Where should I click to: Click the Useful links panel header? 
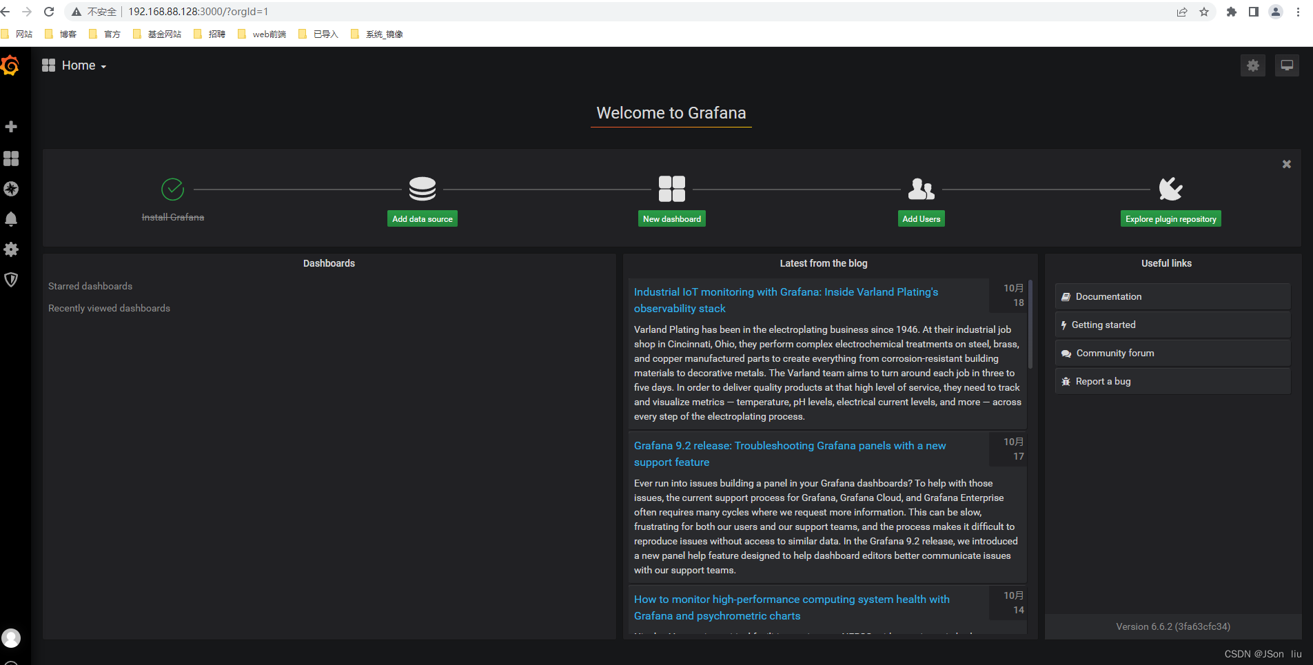[x=1166, y=263]
